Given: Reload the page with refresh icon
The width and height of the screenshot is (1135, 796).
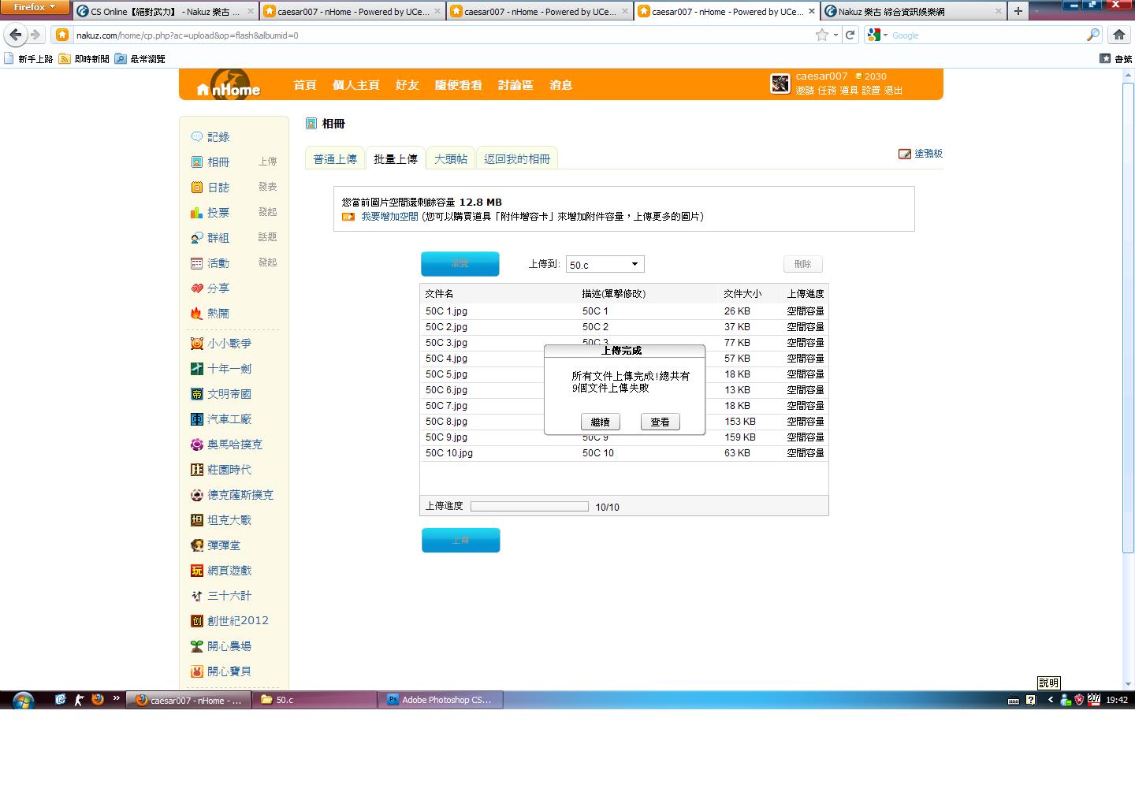Looking at the screenshot, I should click(850, 35).
